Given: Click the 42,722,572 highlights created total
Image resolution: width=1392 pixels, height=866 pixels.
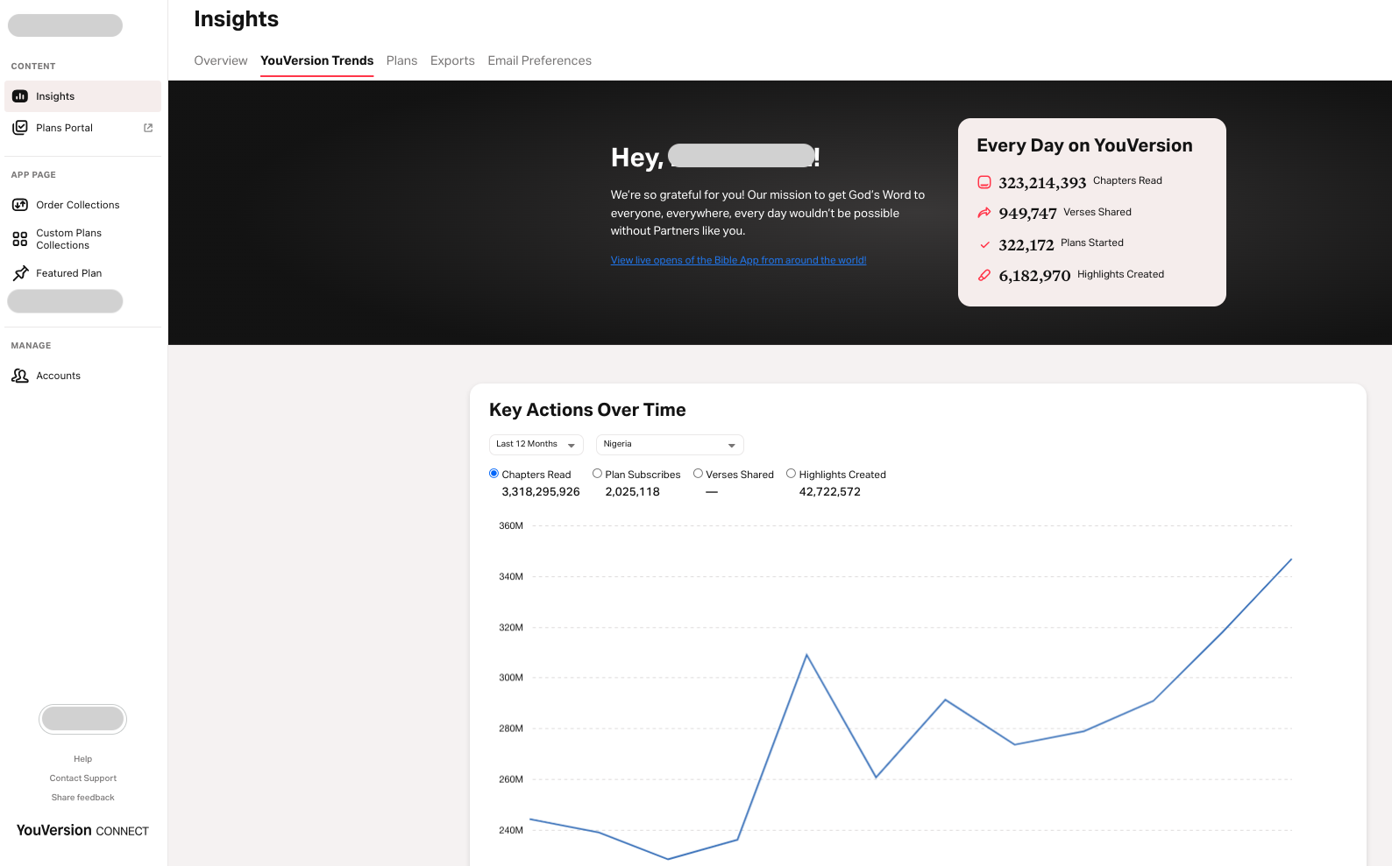Looking at the screenshot, I should (x=829, y=492).
